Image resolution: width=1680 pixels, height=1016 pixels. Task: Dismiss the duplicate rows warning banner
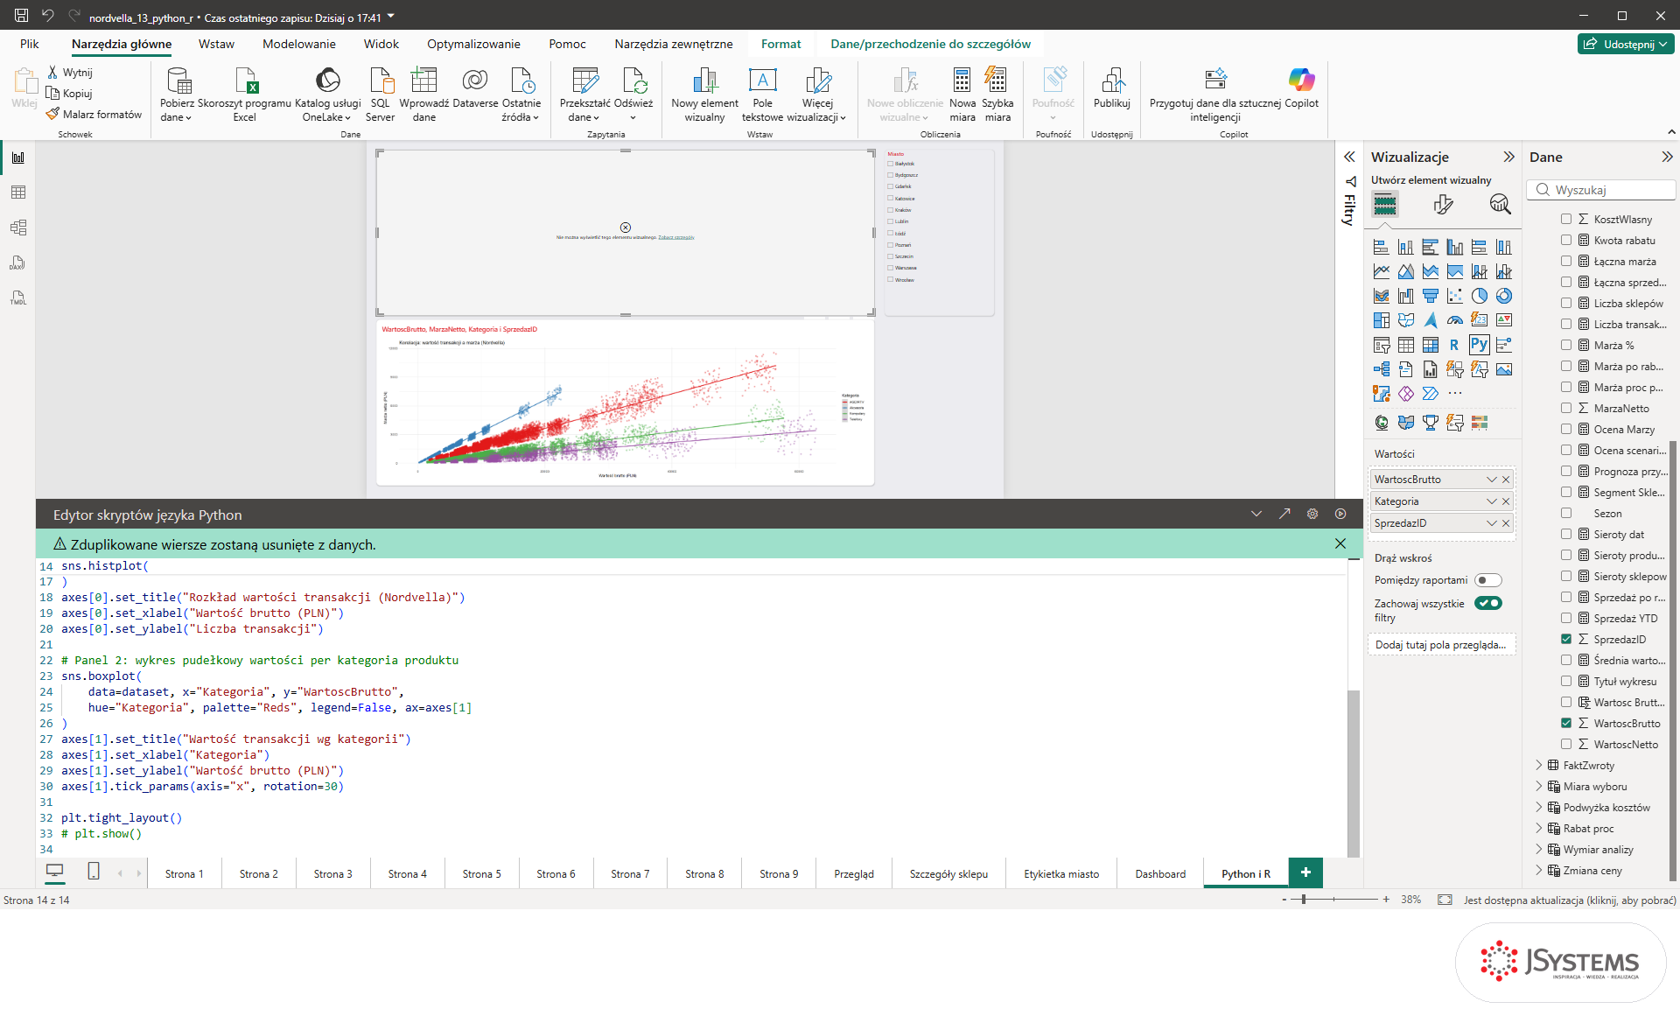(x=1340, y=543)
